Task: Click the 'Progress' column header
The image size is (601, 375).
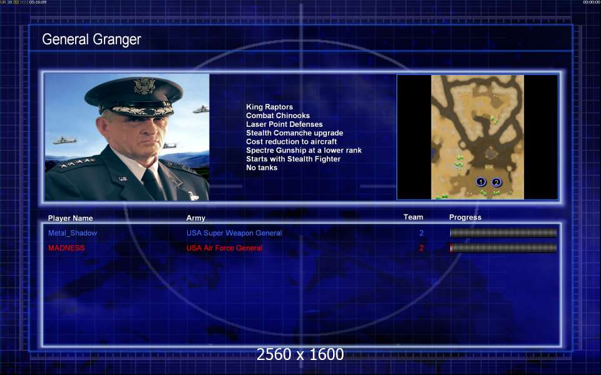Action: tap(465, 217)
